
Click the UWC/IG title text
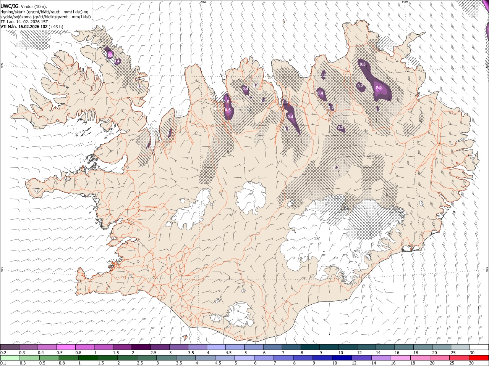coord(9,6)
